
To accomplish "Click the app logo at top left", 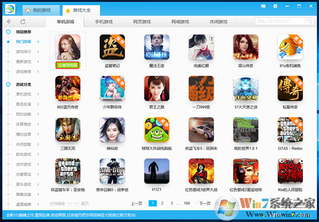I will pos(11,9).
